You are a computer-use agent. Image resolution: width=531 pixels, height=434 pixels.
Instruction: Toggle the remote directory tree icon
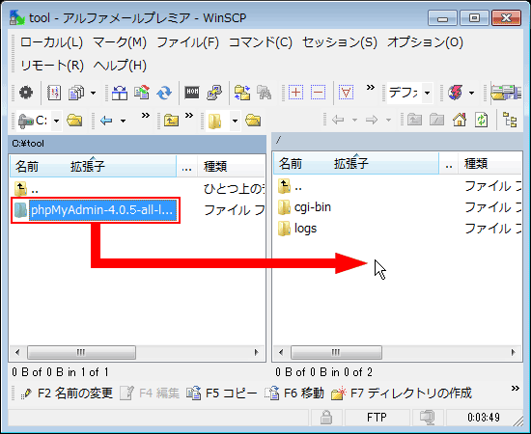pyautogui.click(x=510, y=120)
